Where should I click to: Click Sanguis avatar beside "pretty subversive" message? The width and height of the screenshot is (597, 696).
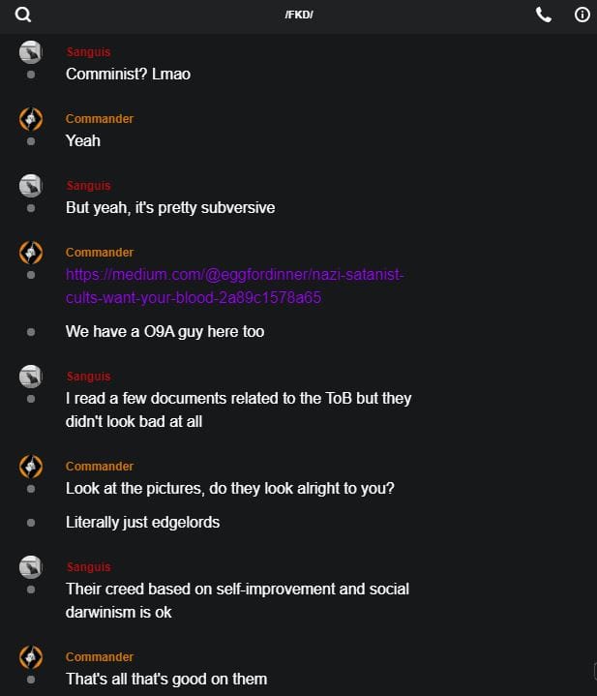pos(31,186)
